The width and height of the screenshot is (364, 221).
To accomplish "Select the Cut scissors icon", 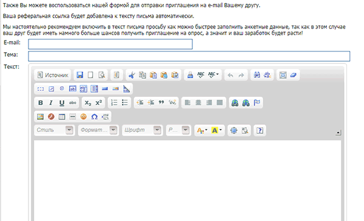I will tap(132, 75).
